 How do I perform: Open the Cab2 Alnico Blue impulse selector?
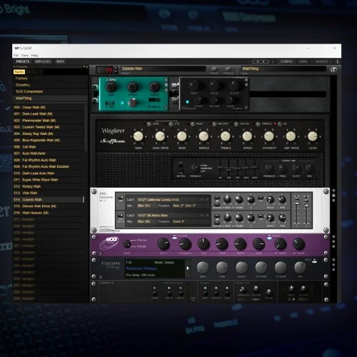click(x=168, y=216)
